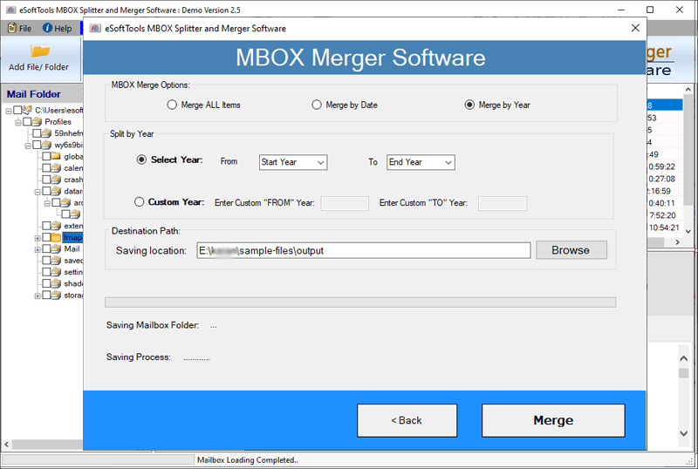Click the Mail Folder panel header
This screenshot has height=469, width=698.
42,94
